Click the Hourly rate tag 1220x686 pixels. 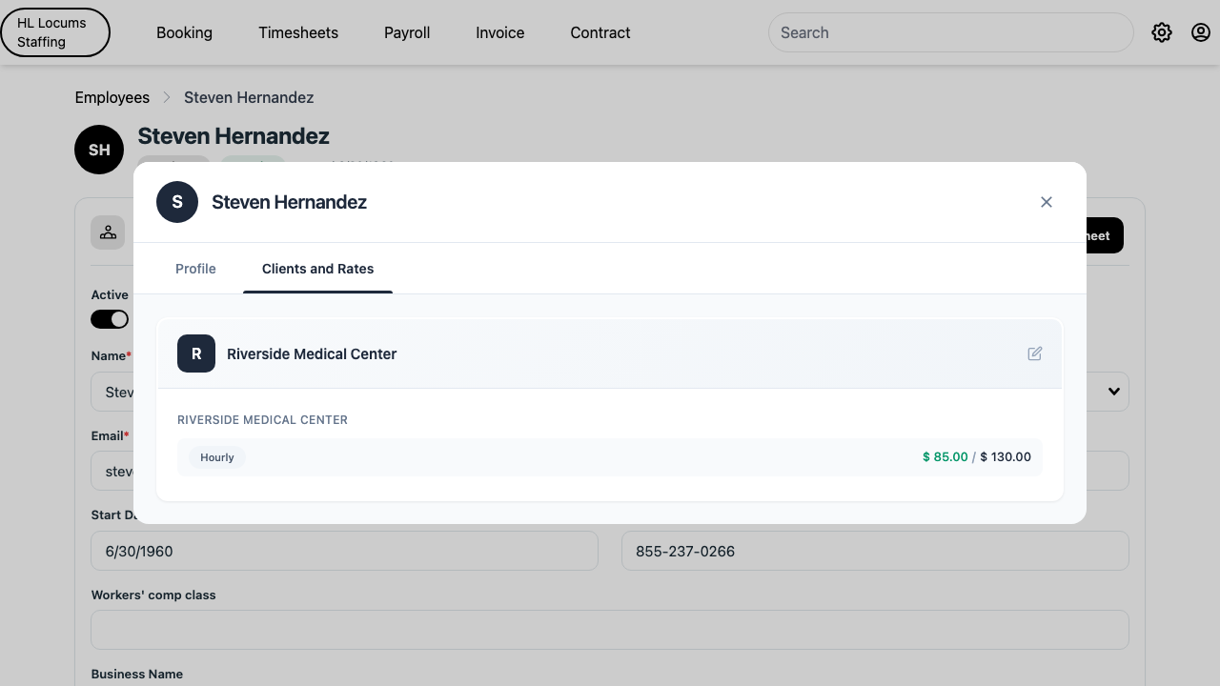[217, 457]
